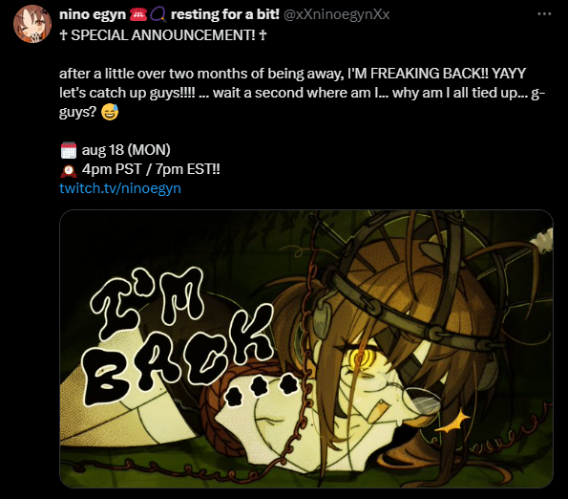Click the aug 18 (MON) date text
Image resolution: width=568 pixels, height=499 pixels.
(126, 150)
